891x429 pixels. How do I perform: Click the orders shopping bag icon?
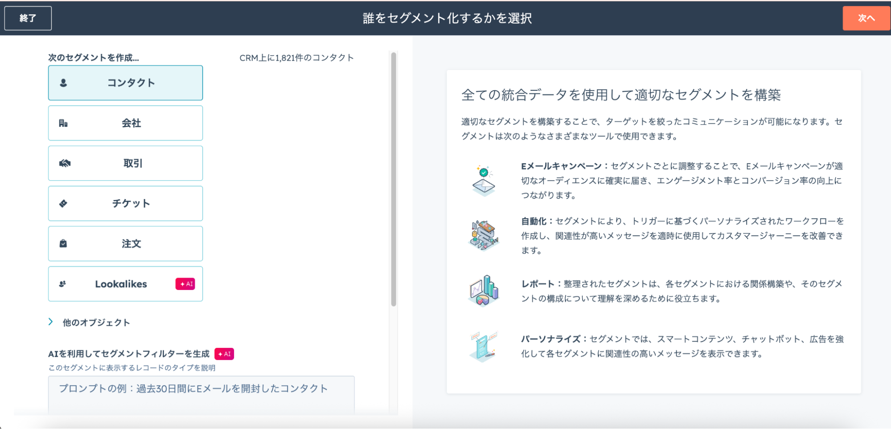click(x=63, y=244)
